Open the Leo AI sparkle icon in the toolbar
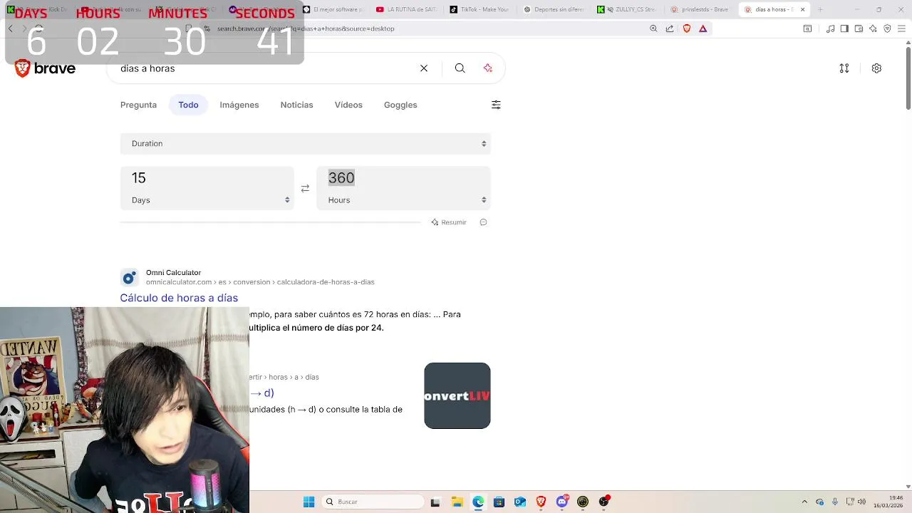 tap(873, 28)
